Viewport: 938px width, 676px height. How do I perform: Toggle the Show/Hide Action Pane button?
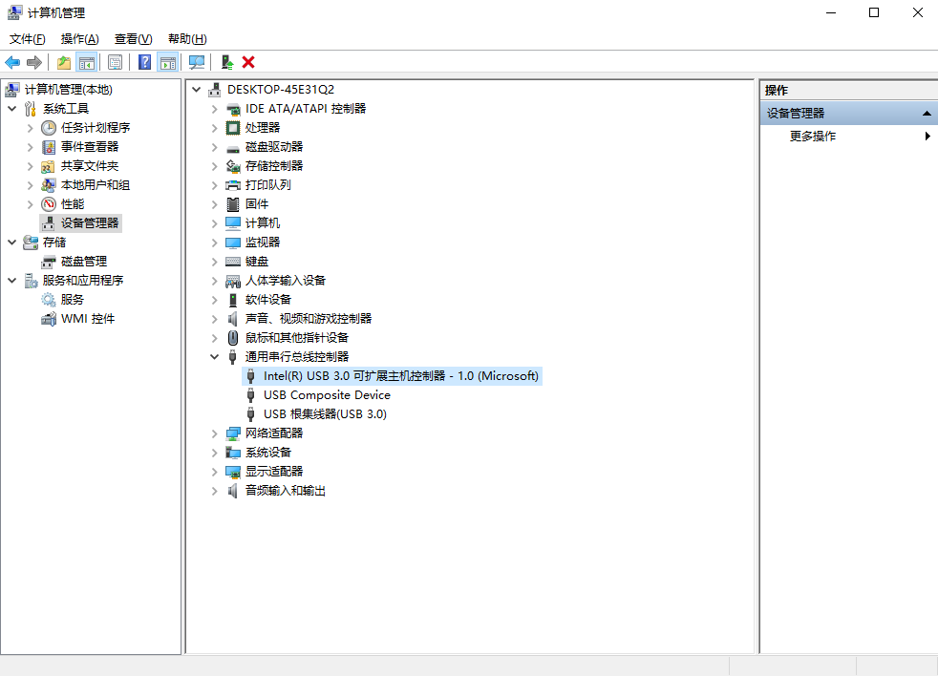pyautogui.click(x=168, y=62)
